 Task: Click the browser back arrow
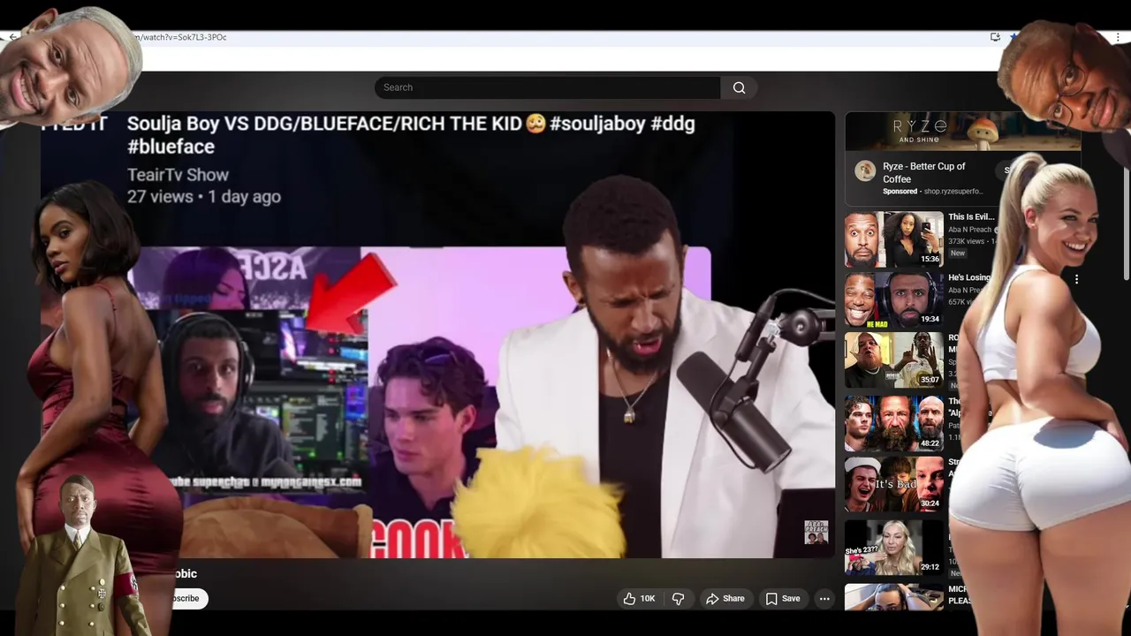pos(12,37)
